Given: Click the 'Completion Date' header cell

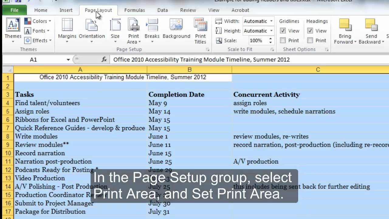Looking at the screenshot, I should [x=189, y=95].
